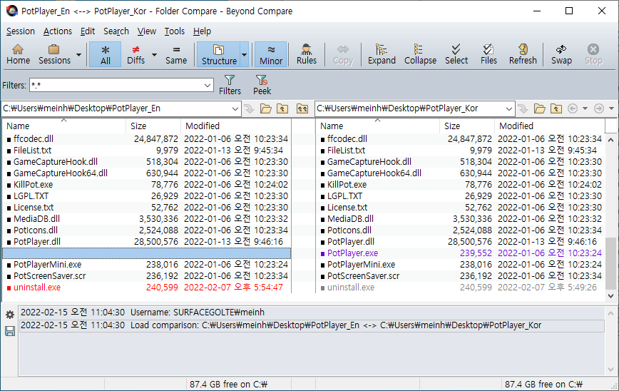The image size is (619, 391).
Task: Toggle the Peek filter icon
Action: [x=262, y=85]
